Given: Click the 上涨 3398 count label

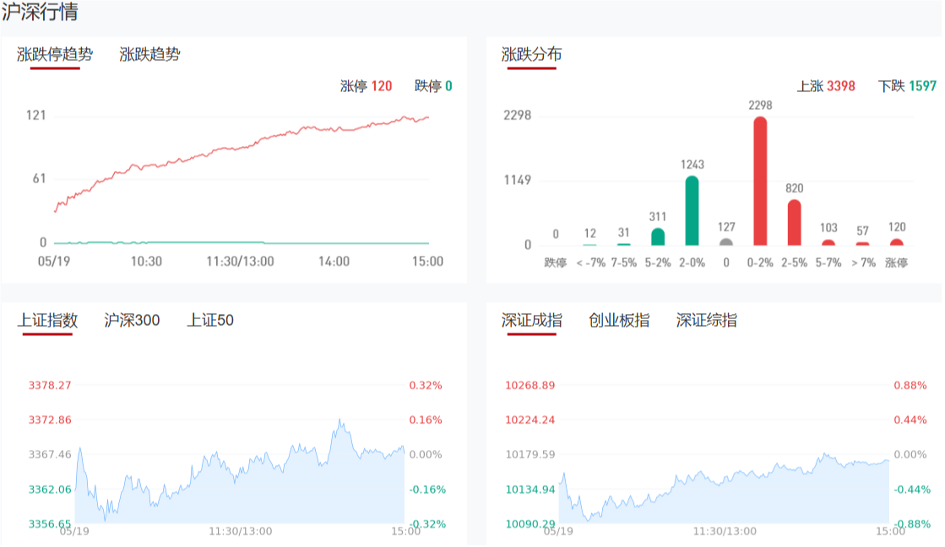Looking at the screenshot, I should (826, 86).
